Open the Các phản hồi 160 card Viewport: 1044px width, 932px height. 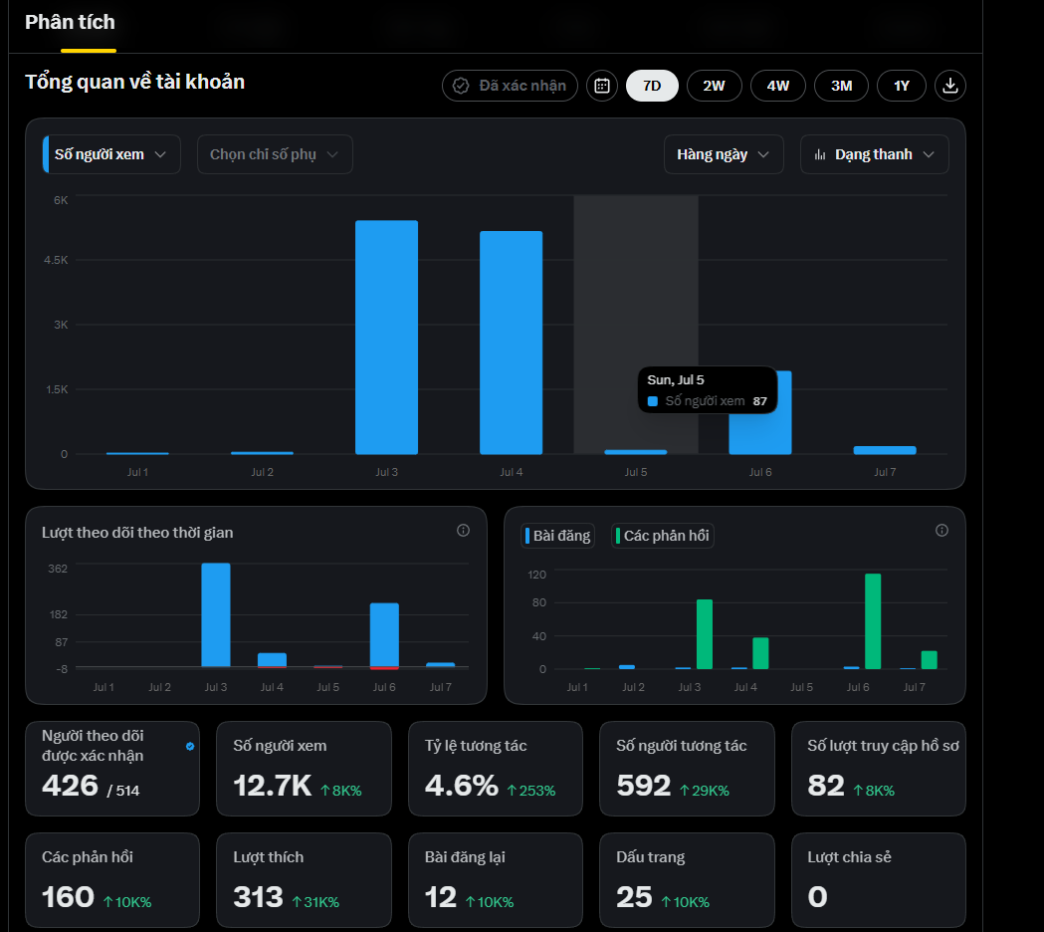pyautogui.click(x=112, y=880)
